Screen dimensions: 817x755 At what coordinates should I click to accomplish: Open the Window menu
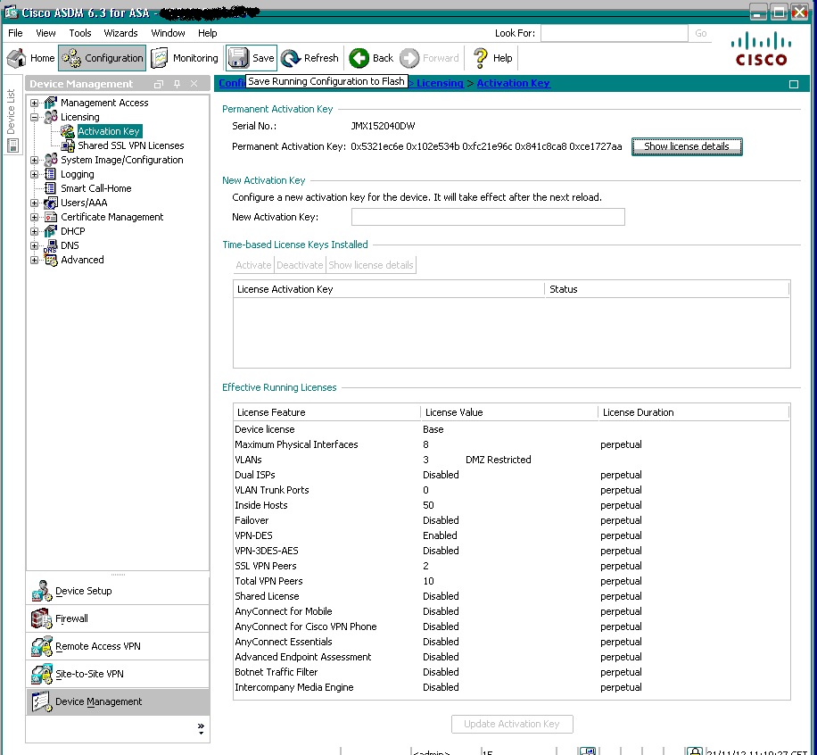pos(168,33)
